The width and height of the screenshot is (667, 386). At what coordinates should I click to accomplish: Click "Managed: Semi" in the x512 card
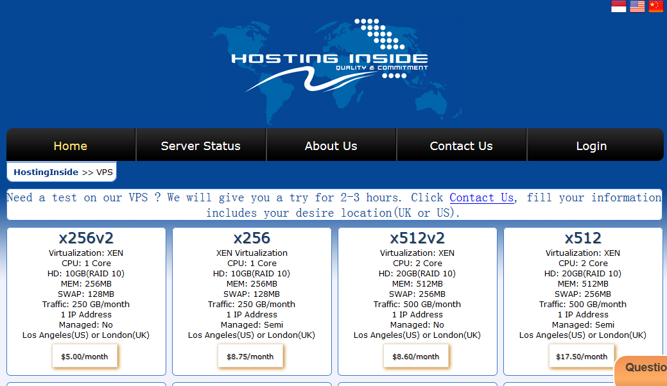(583, 325)
